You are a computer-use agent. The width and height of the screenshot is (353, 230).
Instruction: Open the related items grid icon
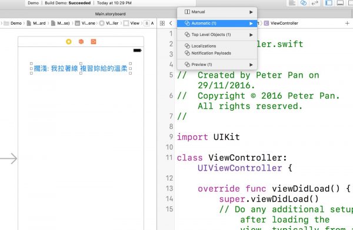click(162, 24)
